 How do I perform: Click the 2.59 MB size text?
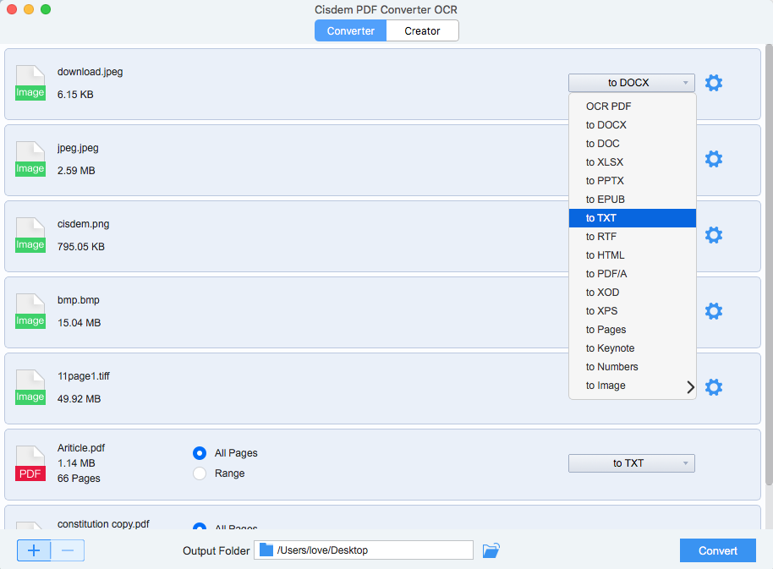[x=76, y=171]
